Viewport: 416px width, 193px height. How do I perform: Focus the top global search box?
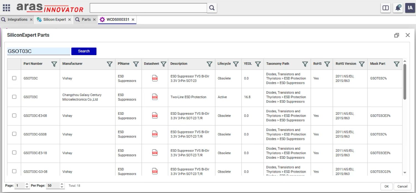pos(148,8)
